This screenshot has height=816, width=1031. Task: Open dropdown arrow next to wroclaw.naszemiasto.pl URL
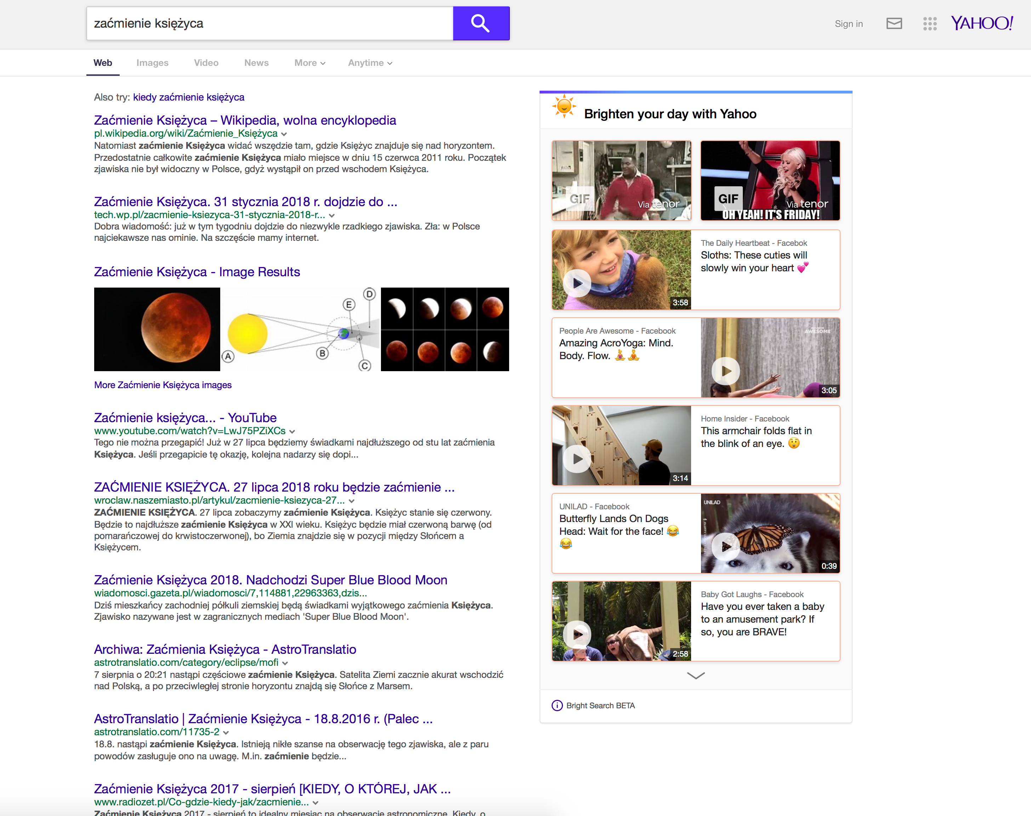[352, 501]
